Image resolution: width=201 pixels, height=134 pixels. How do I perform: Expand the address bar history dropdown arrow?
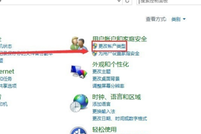(x=119, y=1)
